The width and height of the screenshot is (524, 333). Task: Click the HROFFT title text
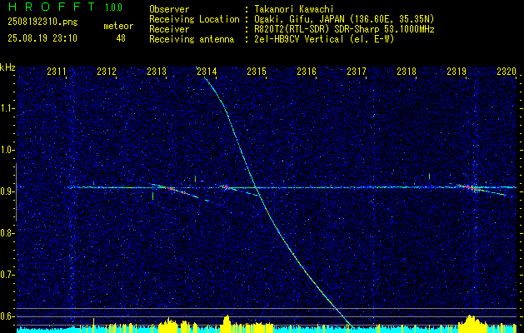coord(51,7)
